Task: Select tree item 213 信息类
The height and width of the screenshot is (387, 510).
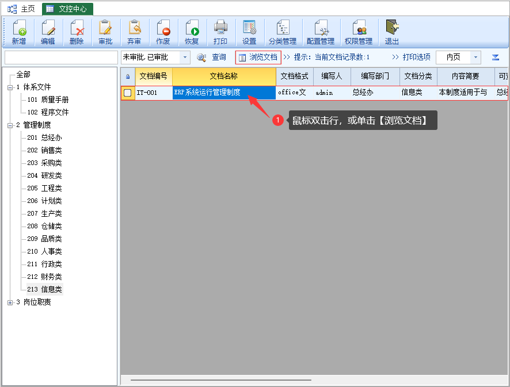Action: point(44,289)
